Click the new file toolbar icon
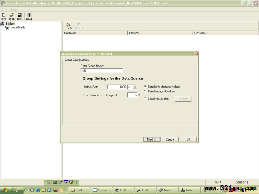This screenshot has height=194, width=259. (x=4, y=17)
